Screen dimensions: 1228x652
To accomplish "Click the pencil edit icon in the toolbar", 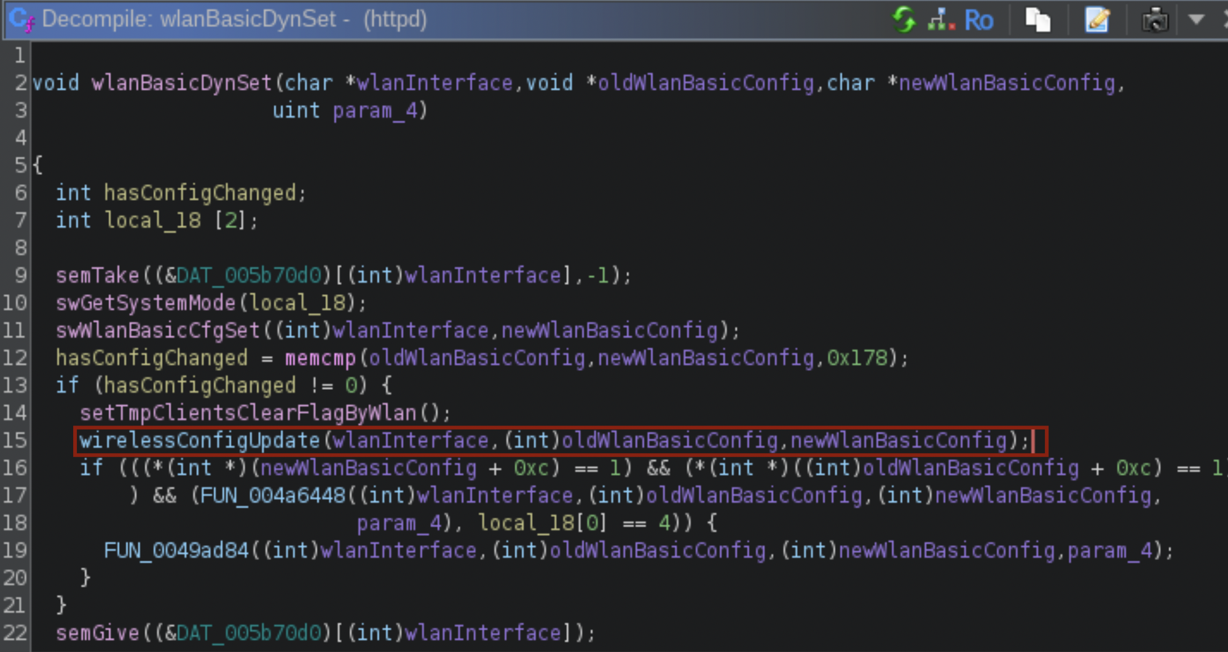I will pyautogui.click(x=1098, y=19).
